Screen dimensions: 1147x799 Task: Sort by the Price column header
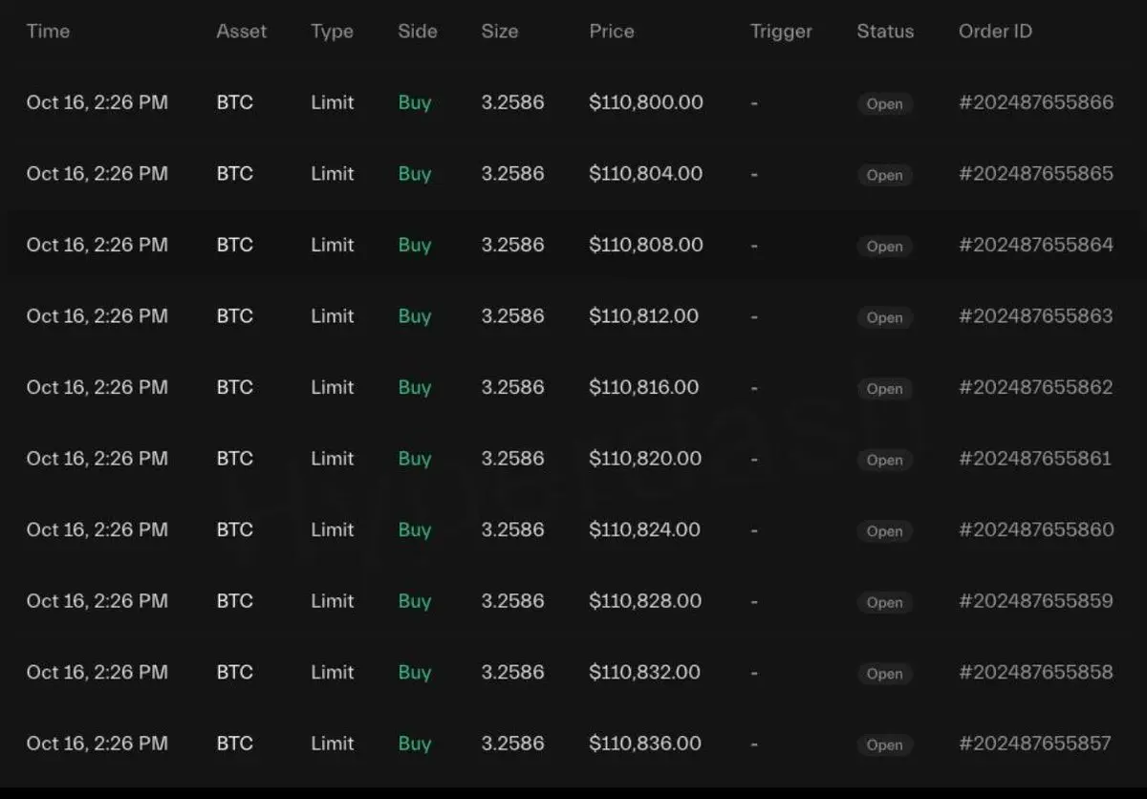click(611, 32)
